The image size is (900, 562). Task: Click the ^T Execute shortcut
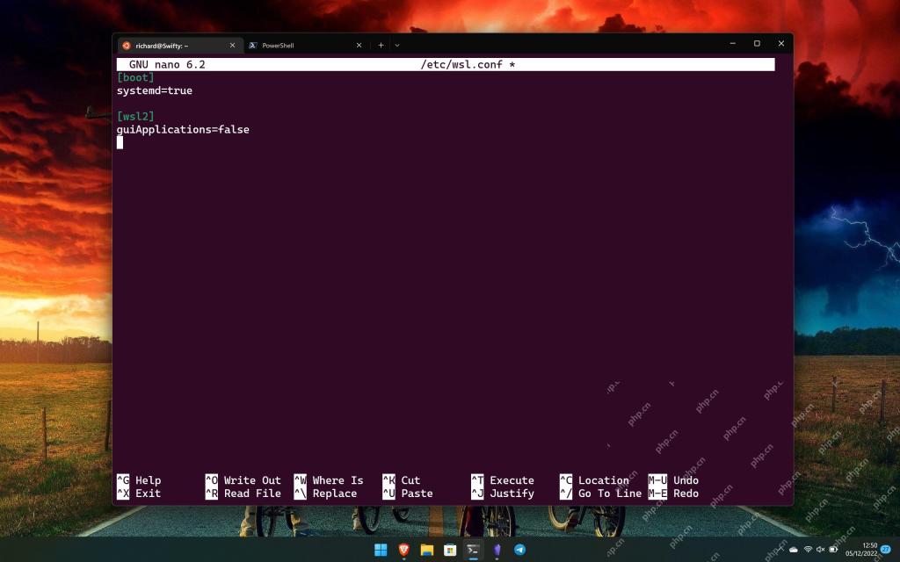[503, 480]
